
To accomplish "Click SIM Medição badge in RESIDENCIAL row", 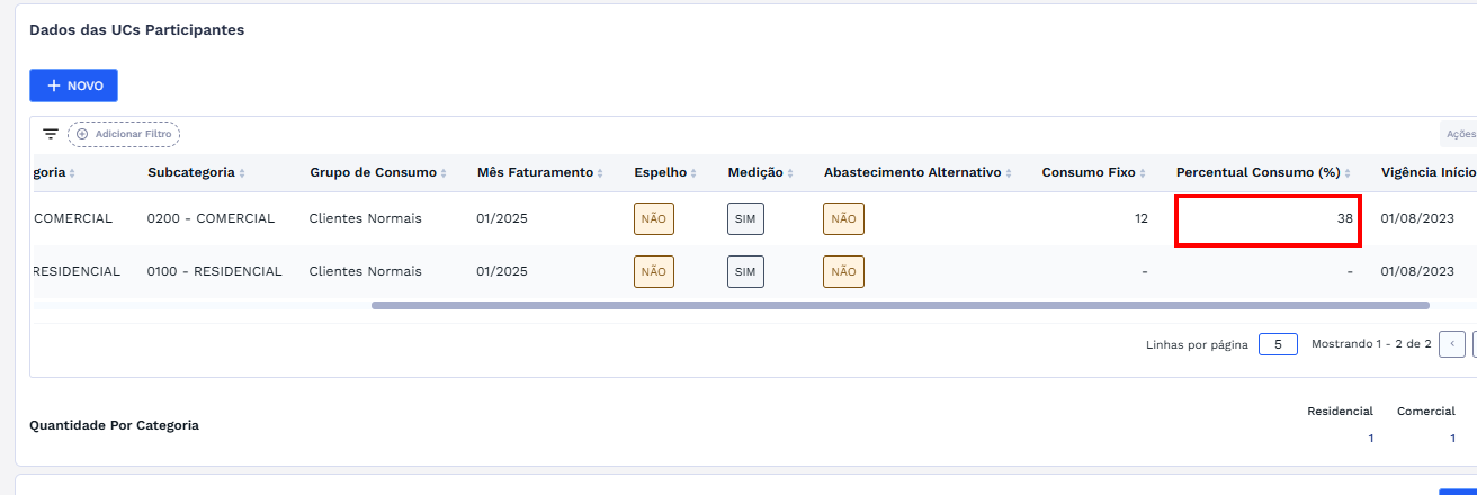I will pos(745,272).
